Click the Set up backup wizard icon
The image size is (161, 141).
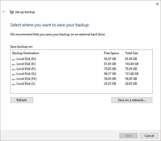(x=12, y=12)
